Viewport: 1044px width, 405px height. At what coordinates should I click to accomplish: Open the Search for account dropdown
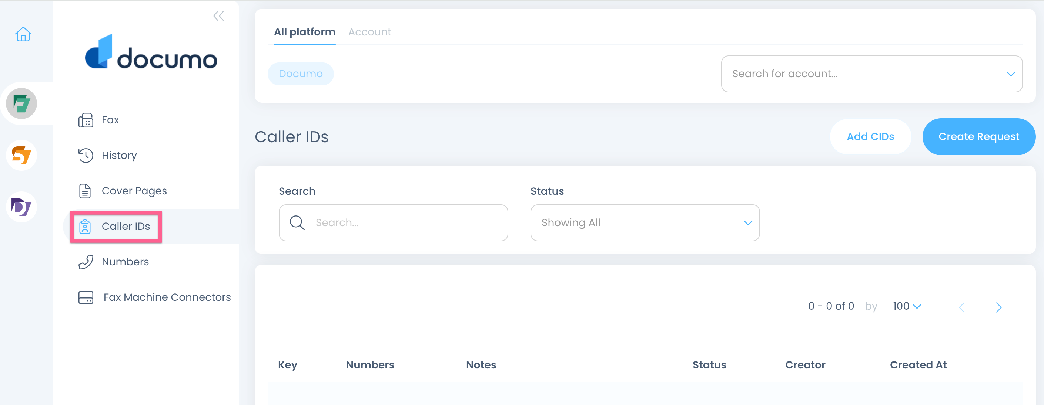[x=872, y=74]
